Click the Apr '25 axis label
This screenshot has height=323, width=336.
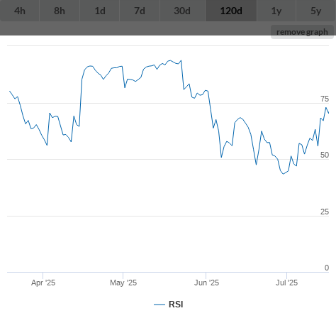(x=43, y=283)
